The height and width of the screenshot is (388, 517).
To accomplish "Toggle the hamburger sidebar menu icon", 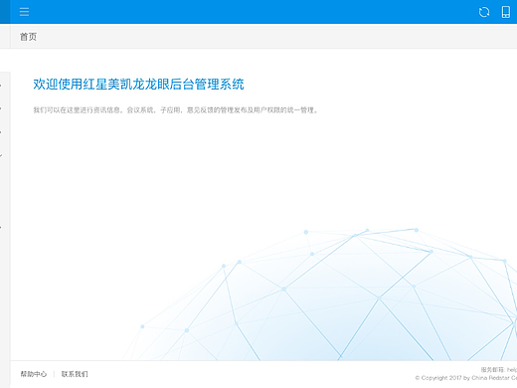I will click(24, 12).
